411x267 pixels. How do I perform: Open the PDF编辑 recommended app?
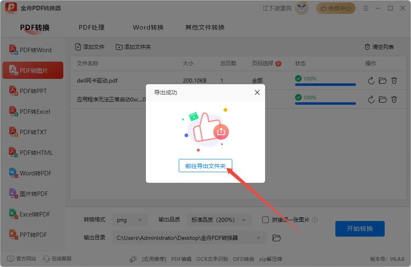(181, 259)
